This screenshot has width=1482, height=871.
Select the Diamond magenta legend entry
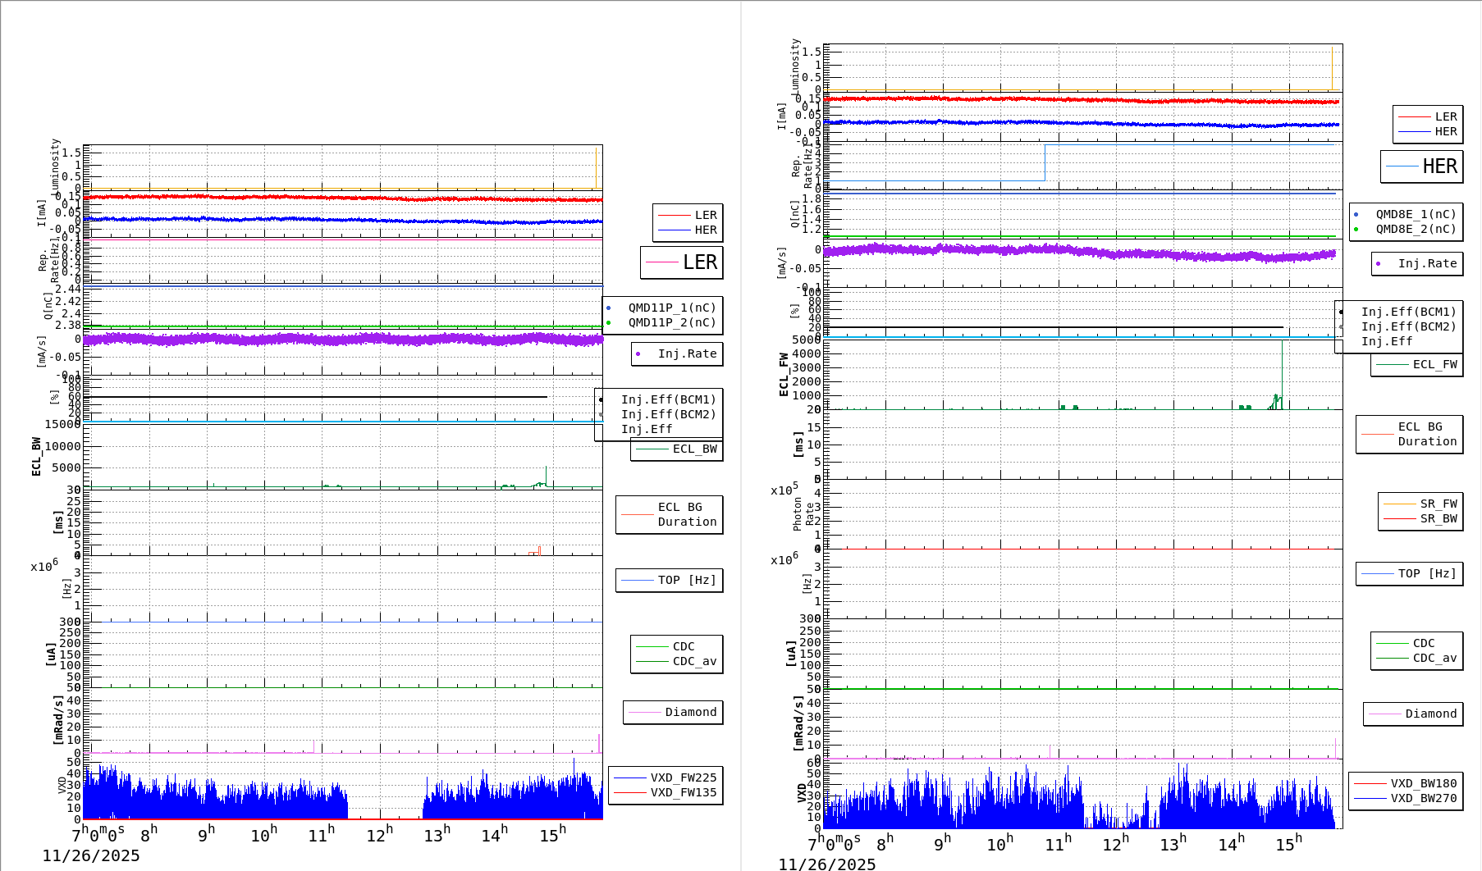675,713
